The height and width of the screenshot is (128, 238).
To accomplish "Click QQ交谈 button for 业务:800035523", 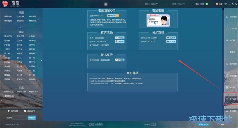I will point(113,16).
